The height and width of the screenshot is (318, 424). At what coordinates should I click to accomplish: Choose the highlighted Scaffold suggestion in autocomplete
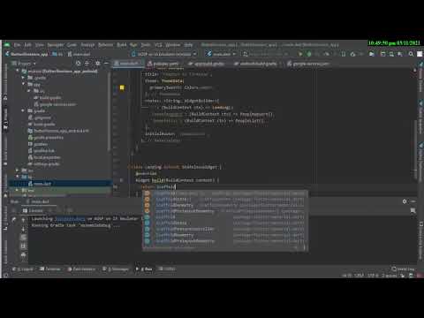(x=225, y=193)
